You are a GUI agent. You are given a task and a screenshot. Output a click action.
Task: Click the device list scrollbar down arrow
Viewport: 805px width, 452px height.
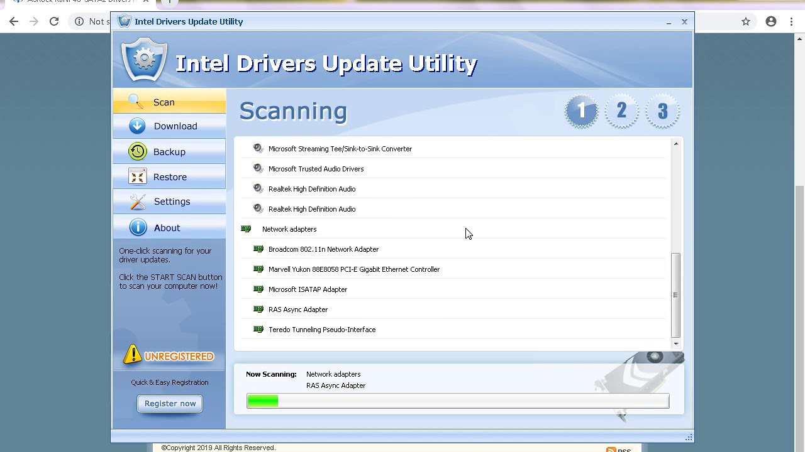coord(676,343)
